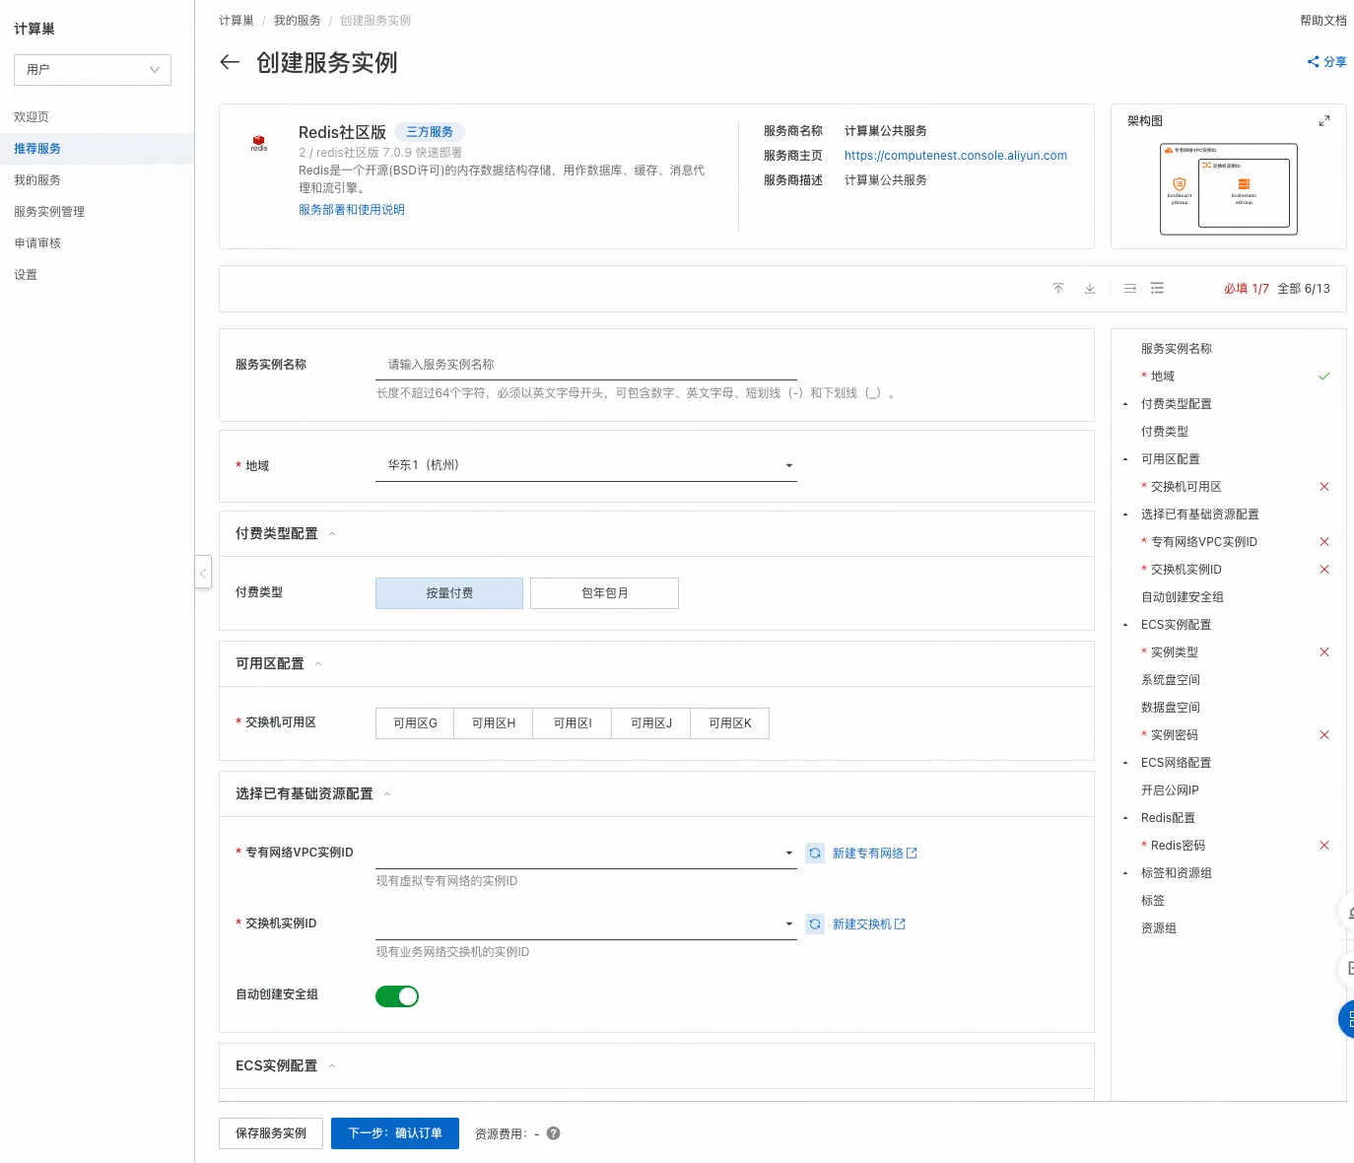1354x1163 pixels.
Task: Collapse the 可用区配置 section
Action: (x=318, y=664)
